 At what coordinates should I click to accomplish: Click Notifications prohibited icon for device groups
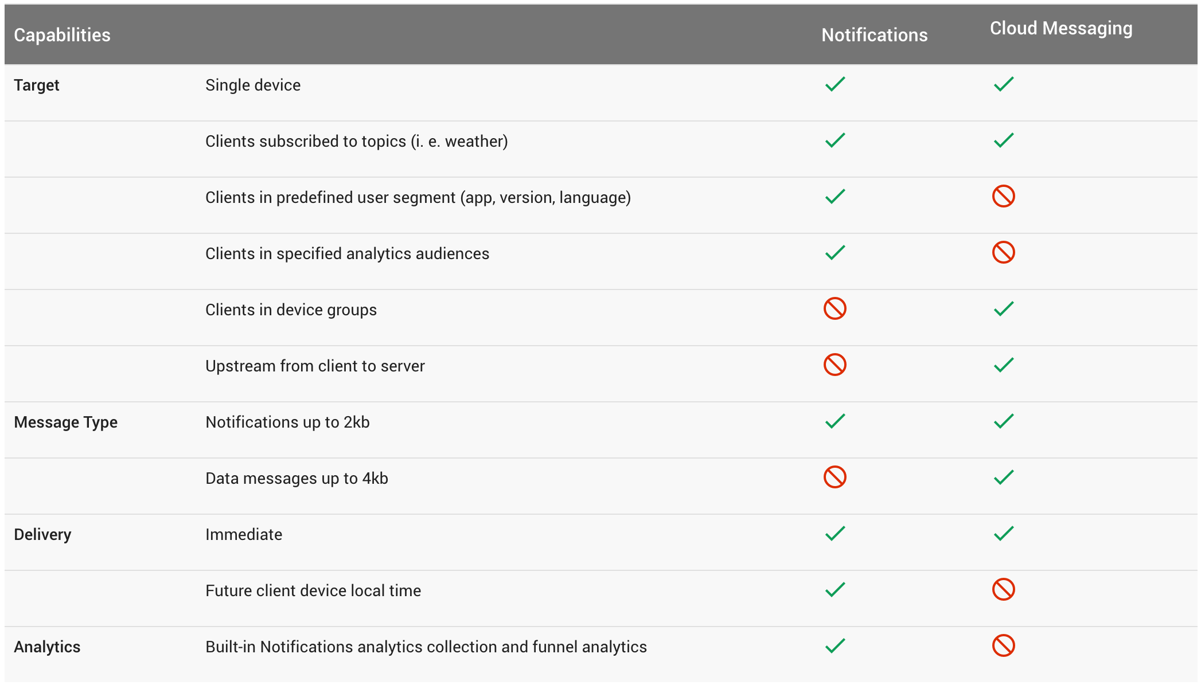[x=835, y=309]
